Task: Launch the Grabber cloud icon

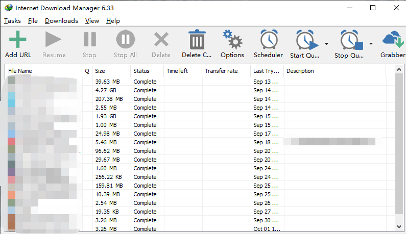Action: pos(393,40)
